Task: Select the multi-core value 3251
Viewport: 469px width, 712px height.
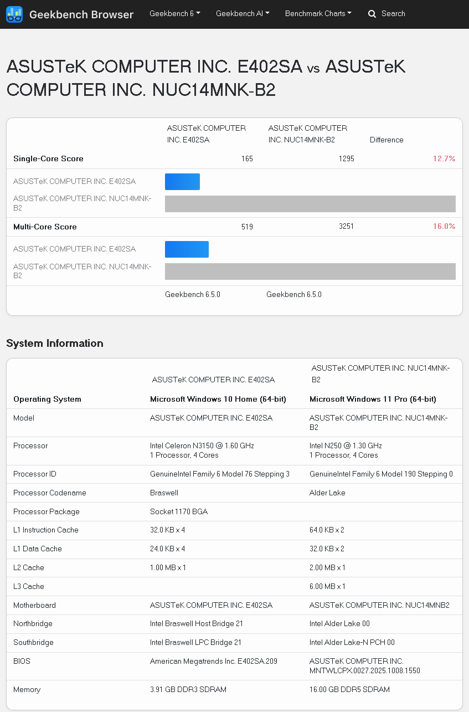Action: pos(346,226)
